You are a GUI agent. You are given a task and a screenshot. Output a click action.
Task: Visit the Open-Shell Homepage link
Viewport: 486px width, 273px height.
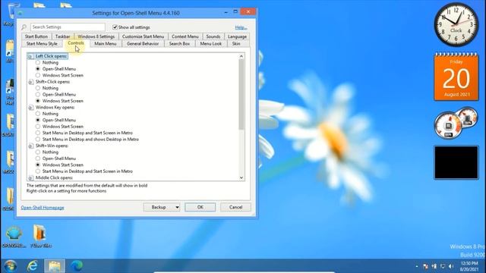[x=43, y=208]
